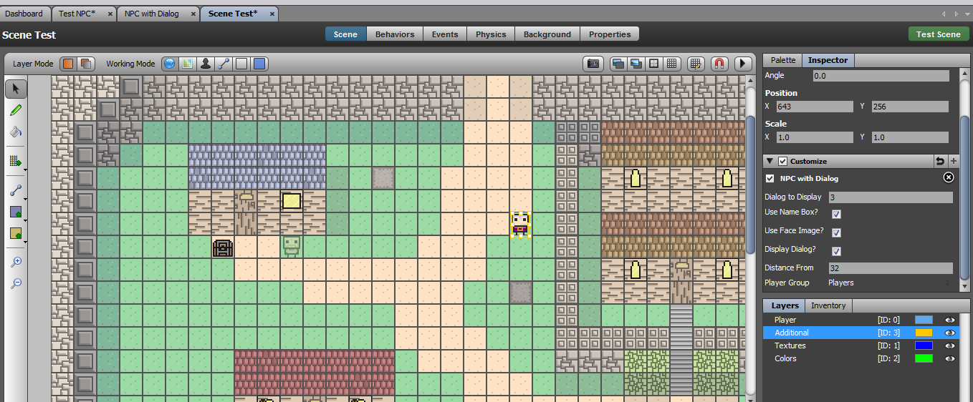973x402 pixels.
Task: Click the joint line tool in sidebar
Action: click(x=14, y=191)
